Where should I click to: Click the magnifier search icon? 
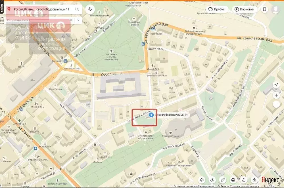click(77, 9)
